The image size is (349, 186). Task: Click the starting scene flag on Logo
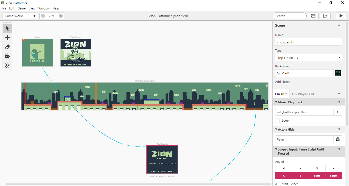[x=24, y=40]
